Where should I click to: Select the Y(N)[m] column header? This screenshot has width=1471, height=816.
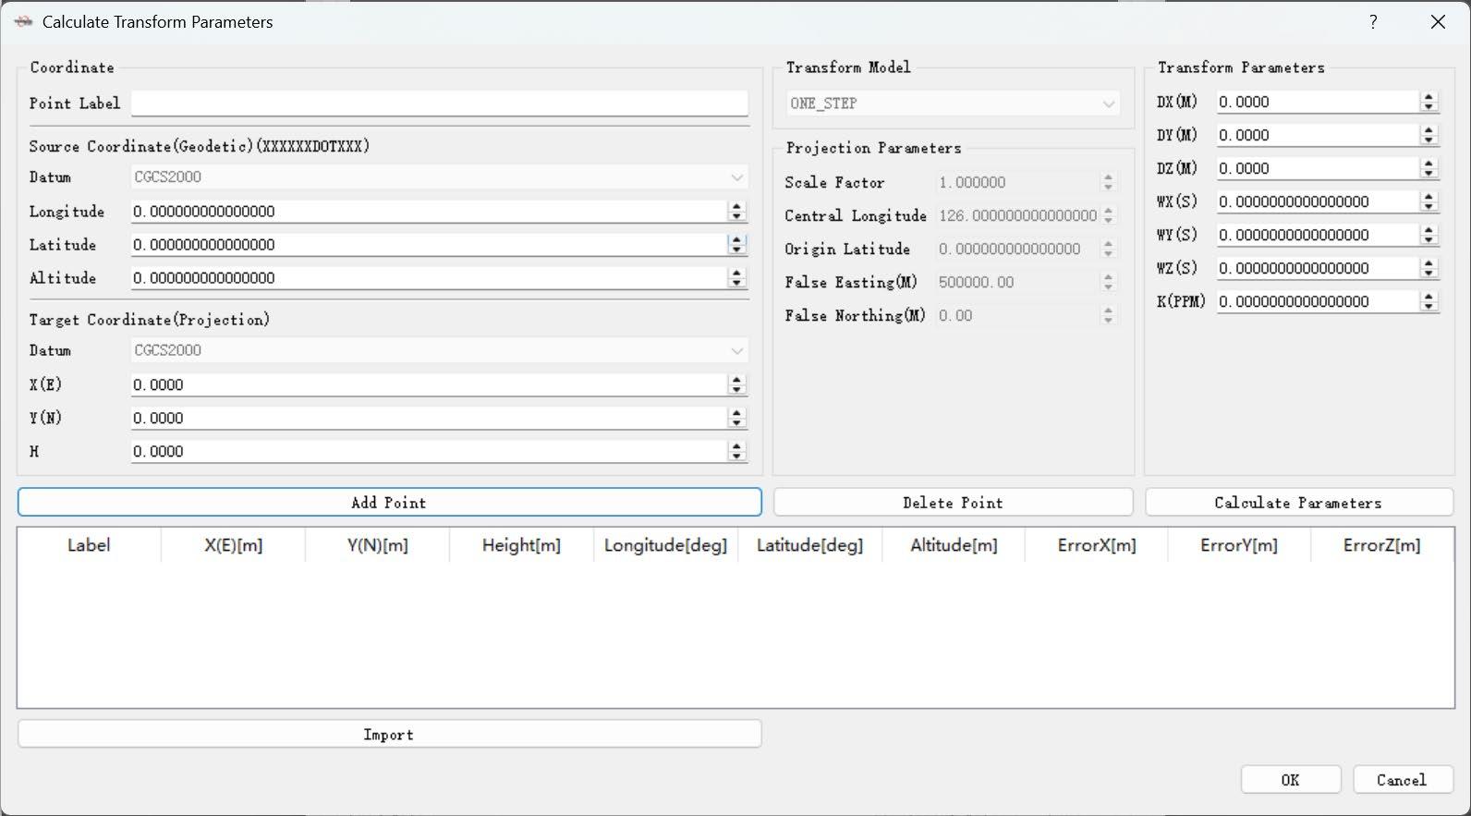[378, 545]
